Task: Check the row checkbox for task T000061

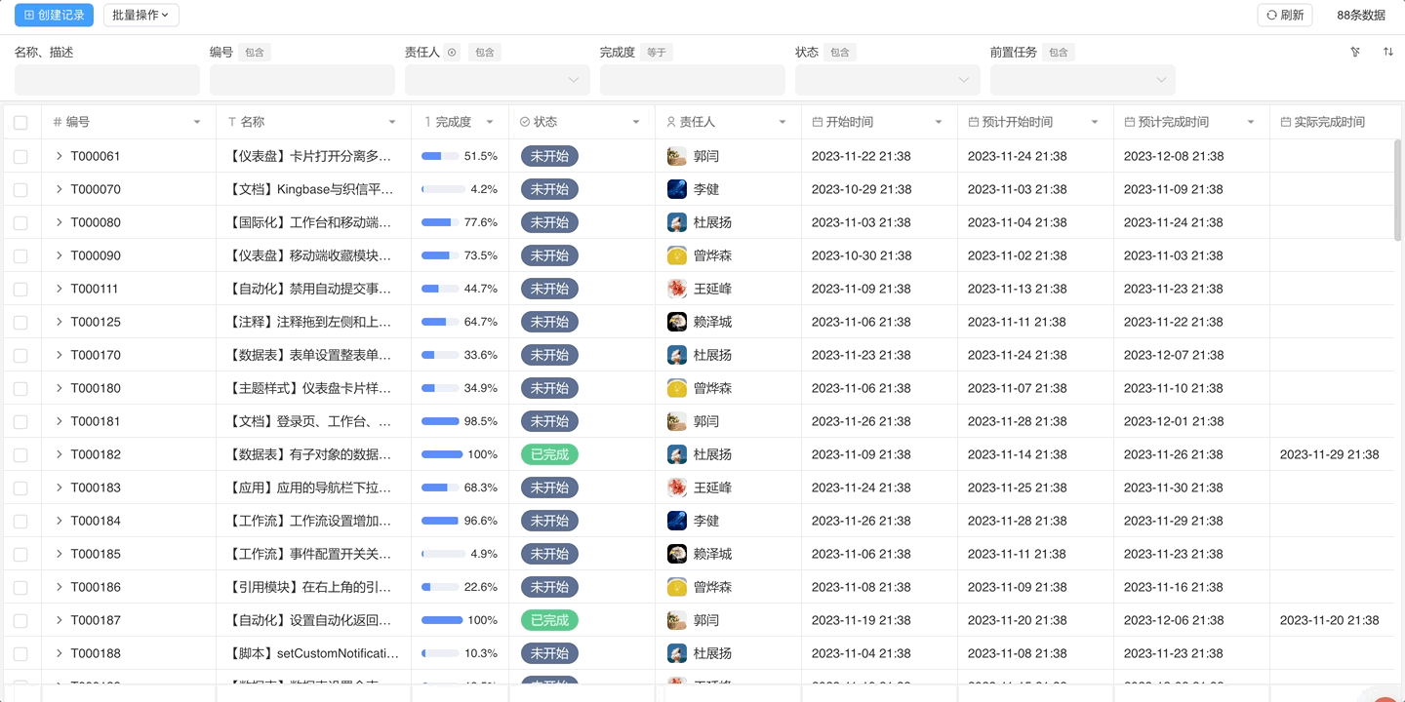Action: (20, 156)
